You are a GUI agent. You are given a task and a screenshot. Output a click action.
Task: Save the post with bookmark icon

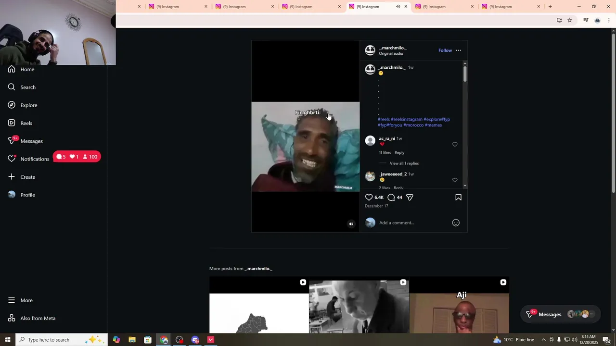pyautogui.click(x=458, y=198)
